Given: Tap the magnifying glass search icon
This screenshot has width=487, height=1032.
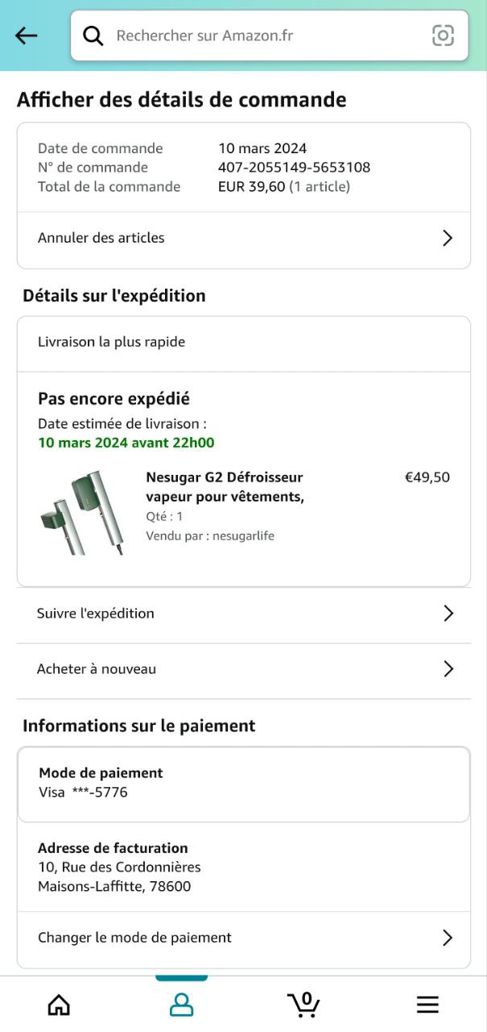Looking at the screenshot, I should point(93,35).
